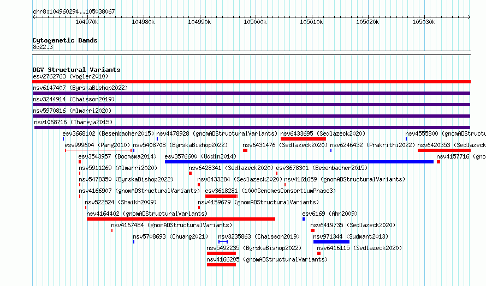Click the right arrow of the ruler

tap(469, 17)
